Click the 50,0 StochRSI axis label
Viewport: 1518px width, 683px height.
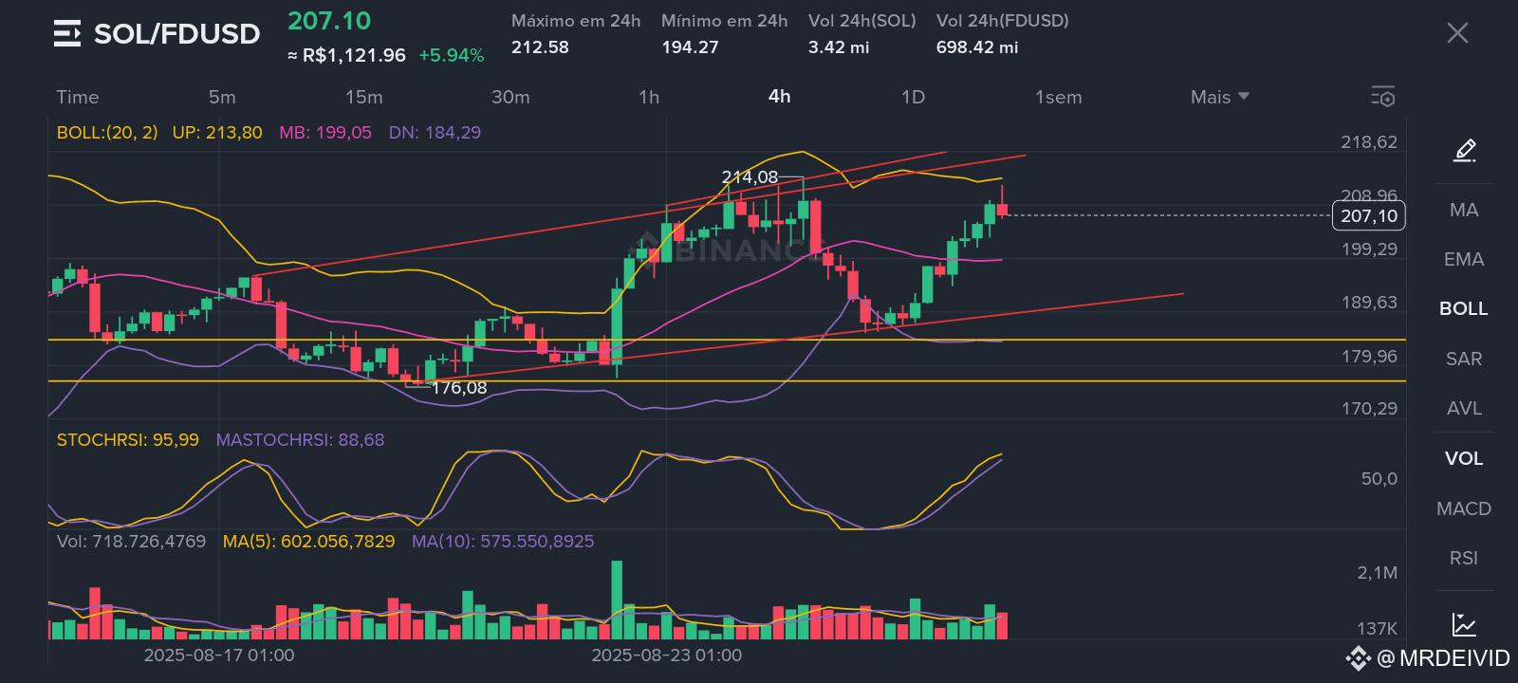pyautogui.click(x=1379, y=479)
